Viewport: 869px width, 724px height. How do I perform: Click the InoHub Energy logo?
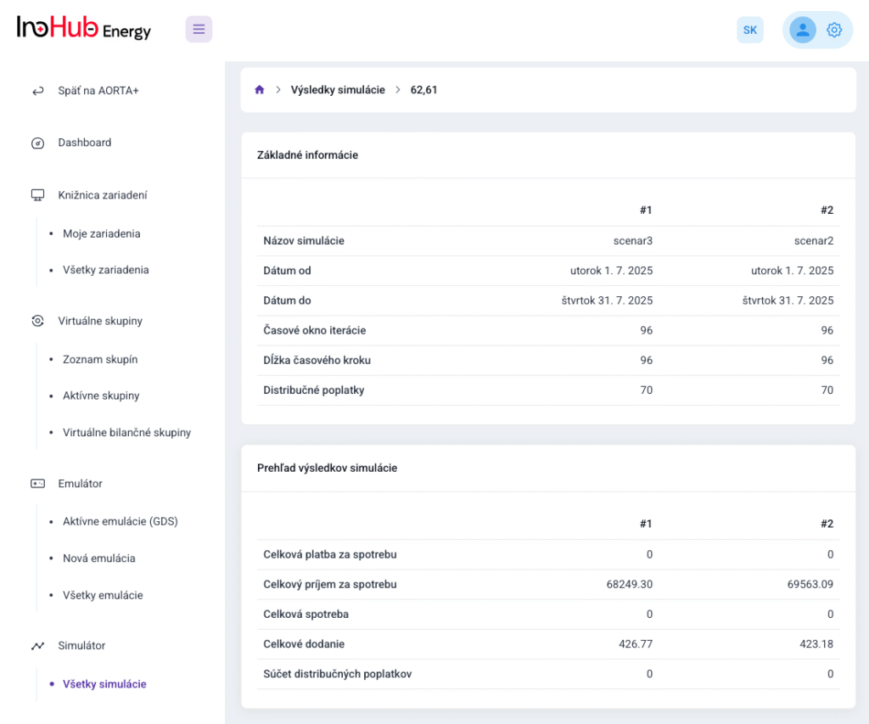(84, 29)
